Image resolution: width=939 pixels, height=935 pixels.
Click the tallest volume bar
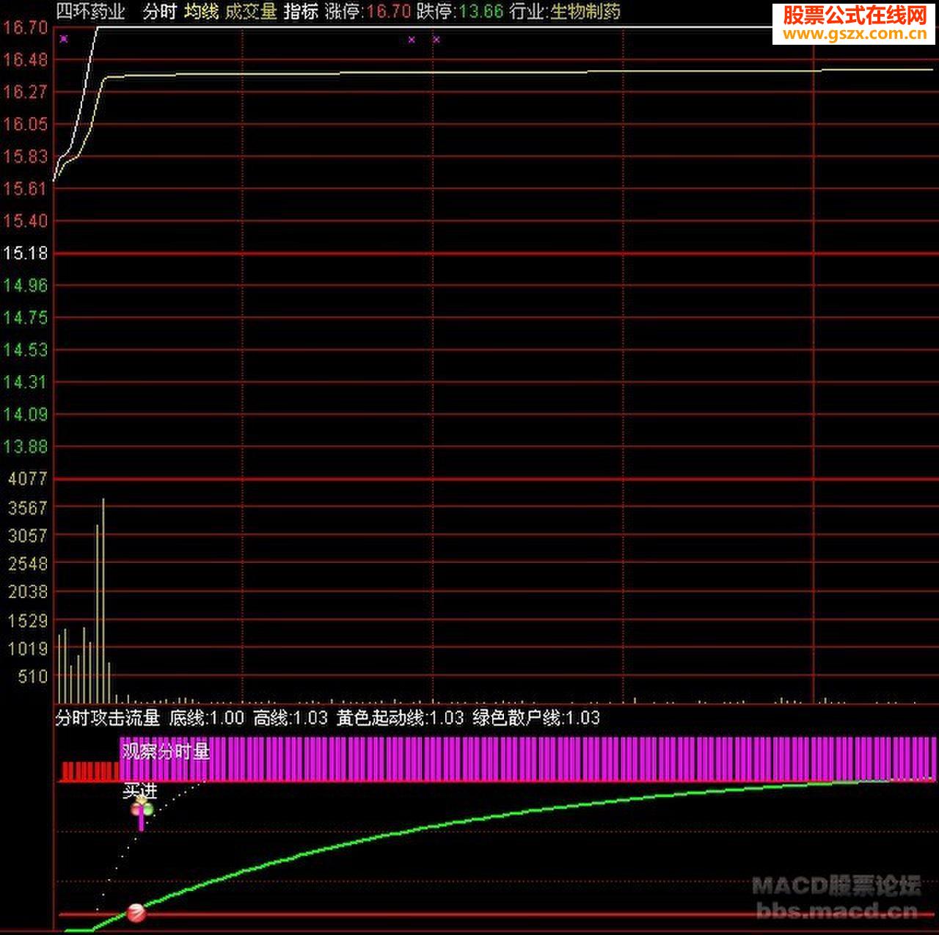(103, 600)
